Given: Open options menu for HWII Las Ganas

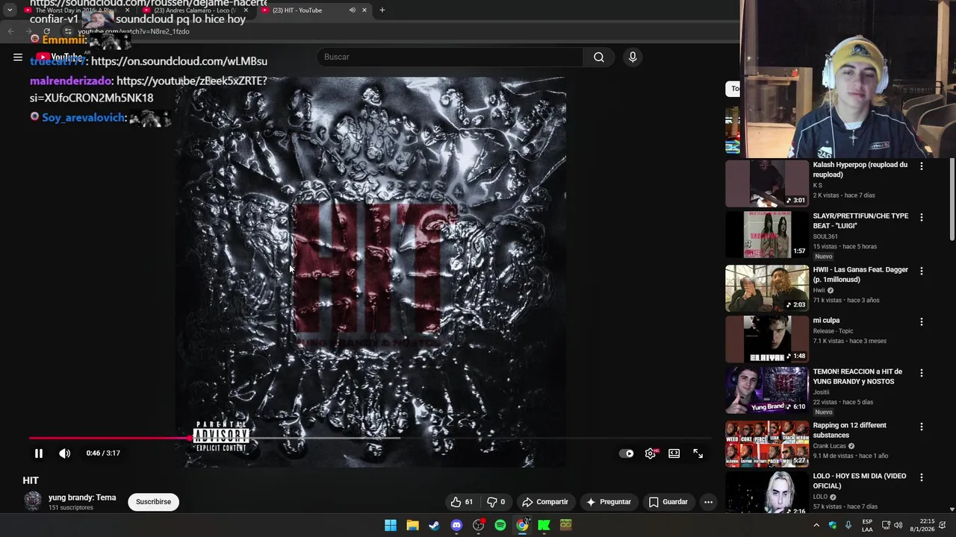Looking at the screenshot, I should (x=921, y=271).
